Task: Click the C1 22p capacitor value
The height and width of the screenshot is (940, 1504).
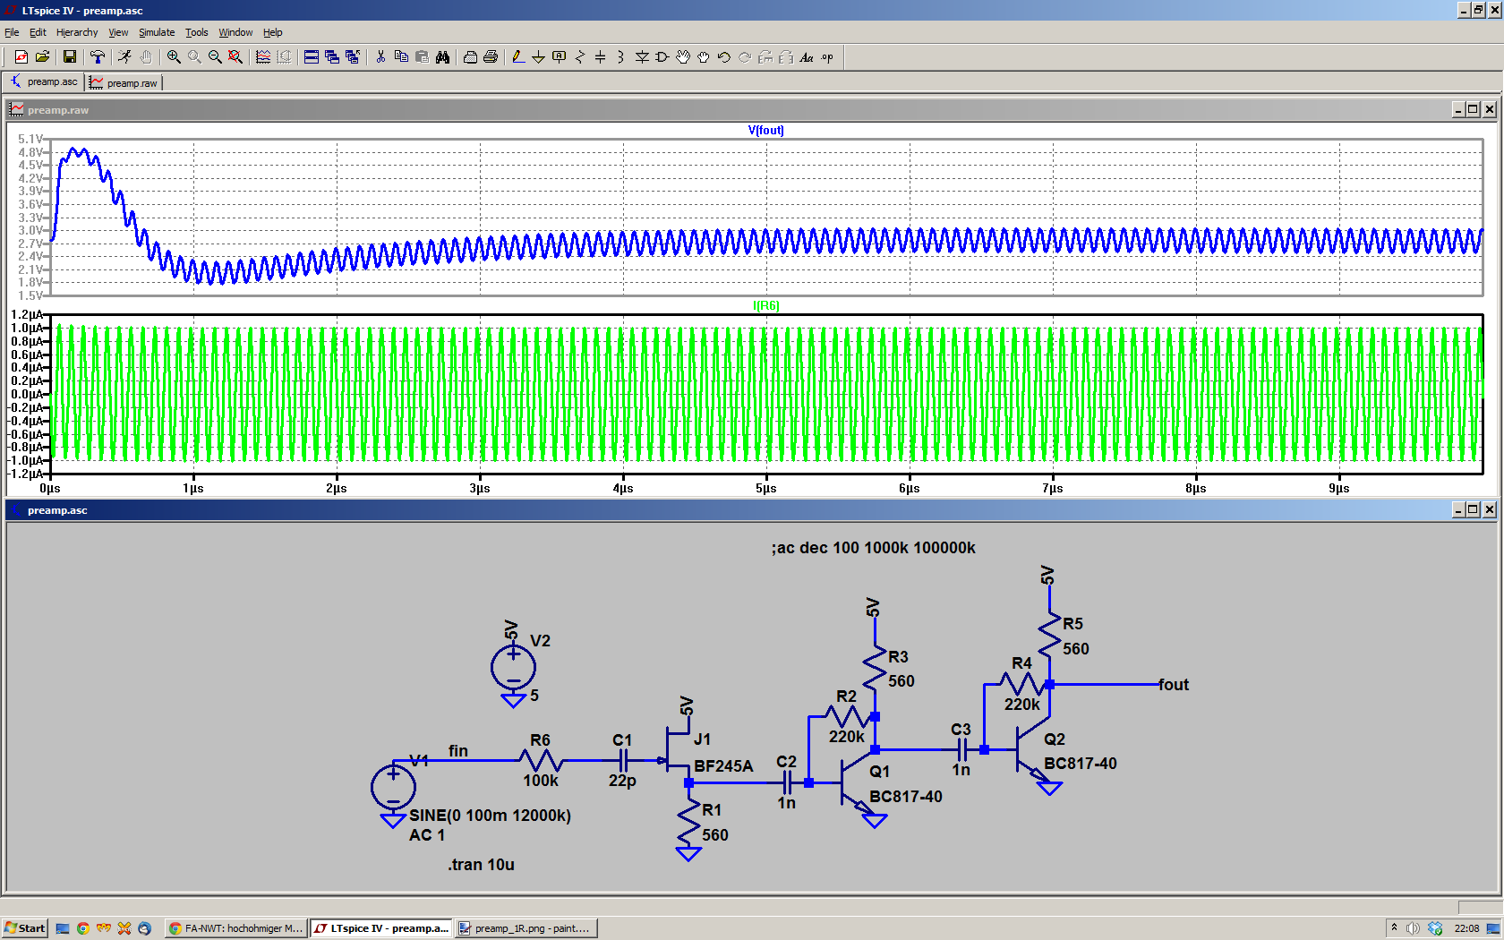Action: (x=622, y=781)
